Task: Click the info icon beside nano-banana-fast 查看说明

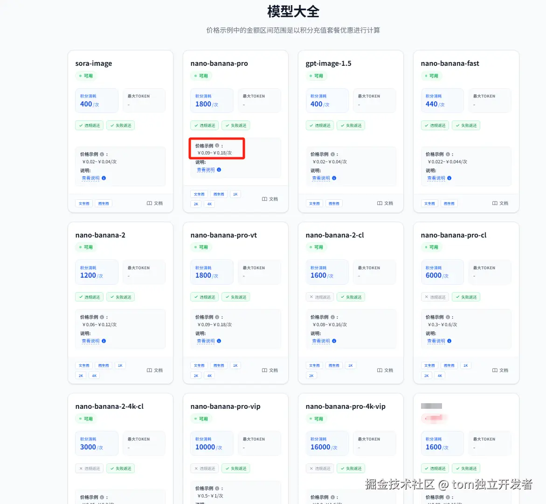Action: pos(449,178)
